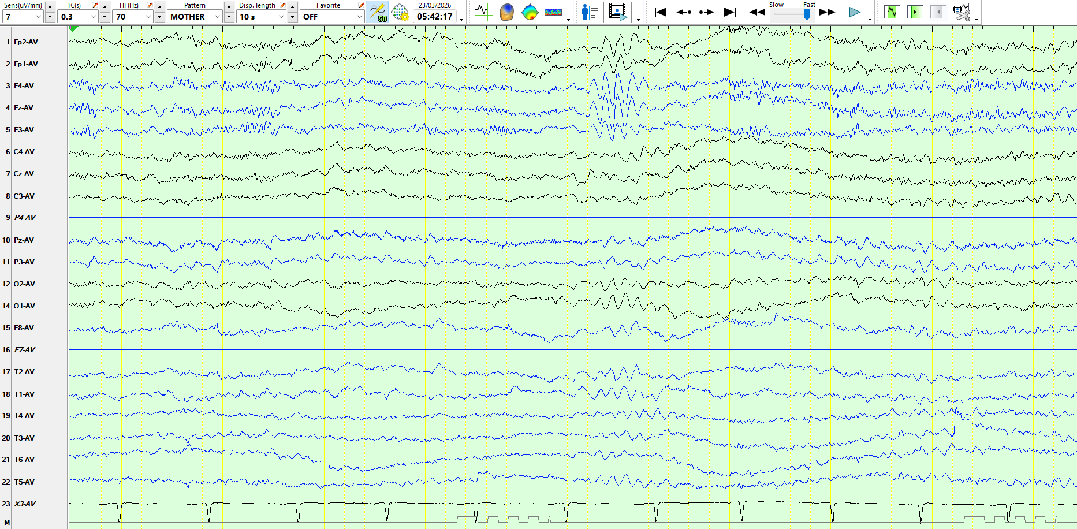Image resolution: width=1077 pixels, height=529 pixels.
Task: Click the green waveform review icon
Action: click(x=892, y=12)
